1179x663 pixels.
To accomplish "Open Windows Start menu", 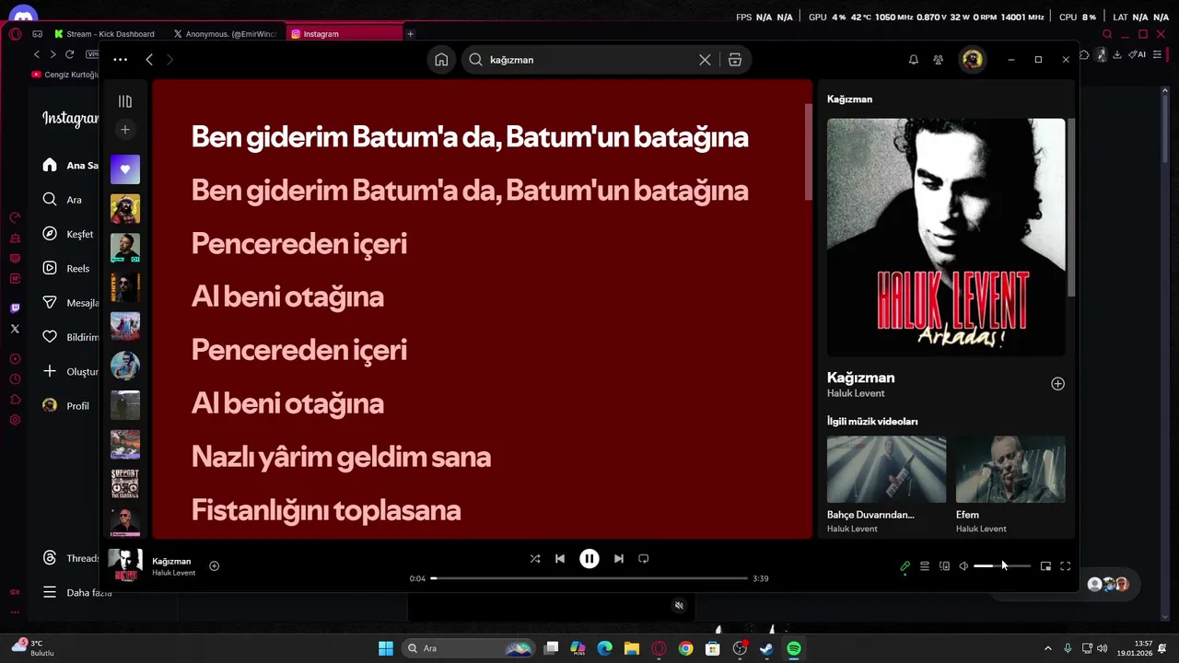I will (x=386, y=648).
